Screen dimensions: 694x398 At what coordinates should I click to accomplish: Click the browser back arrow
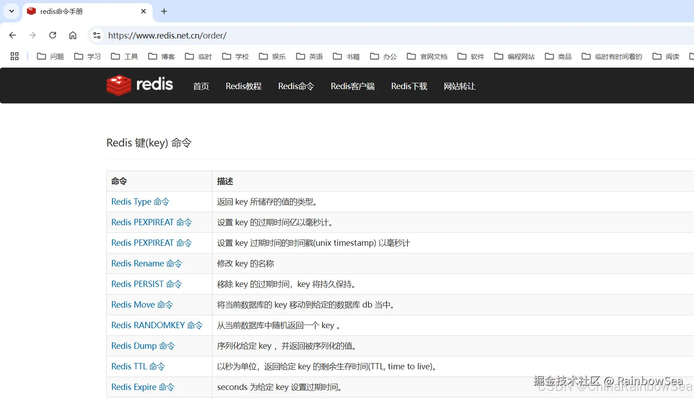tap(13, 35)
